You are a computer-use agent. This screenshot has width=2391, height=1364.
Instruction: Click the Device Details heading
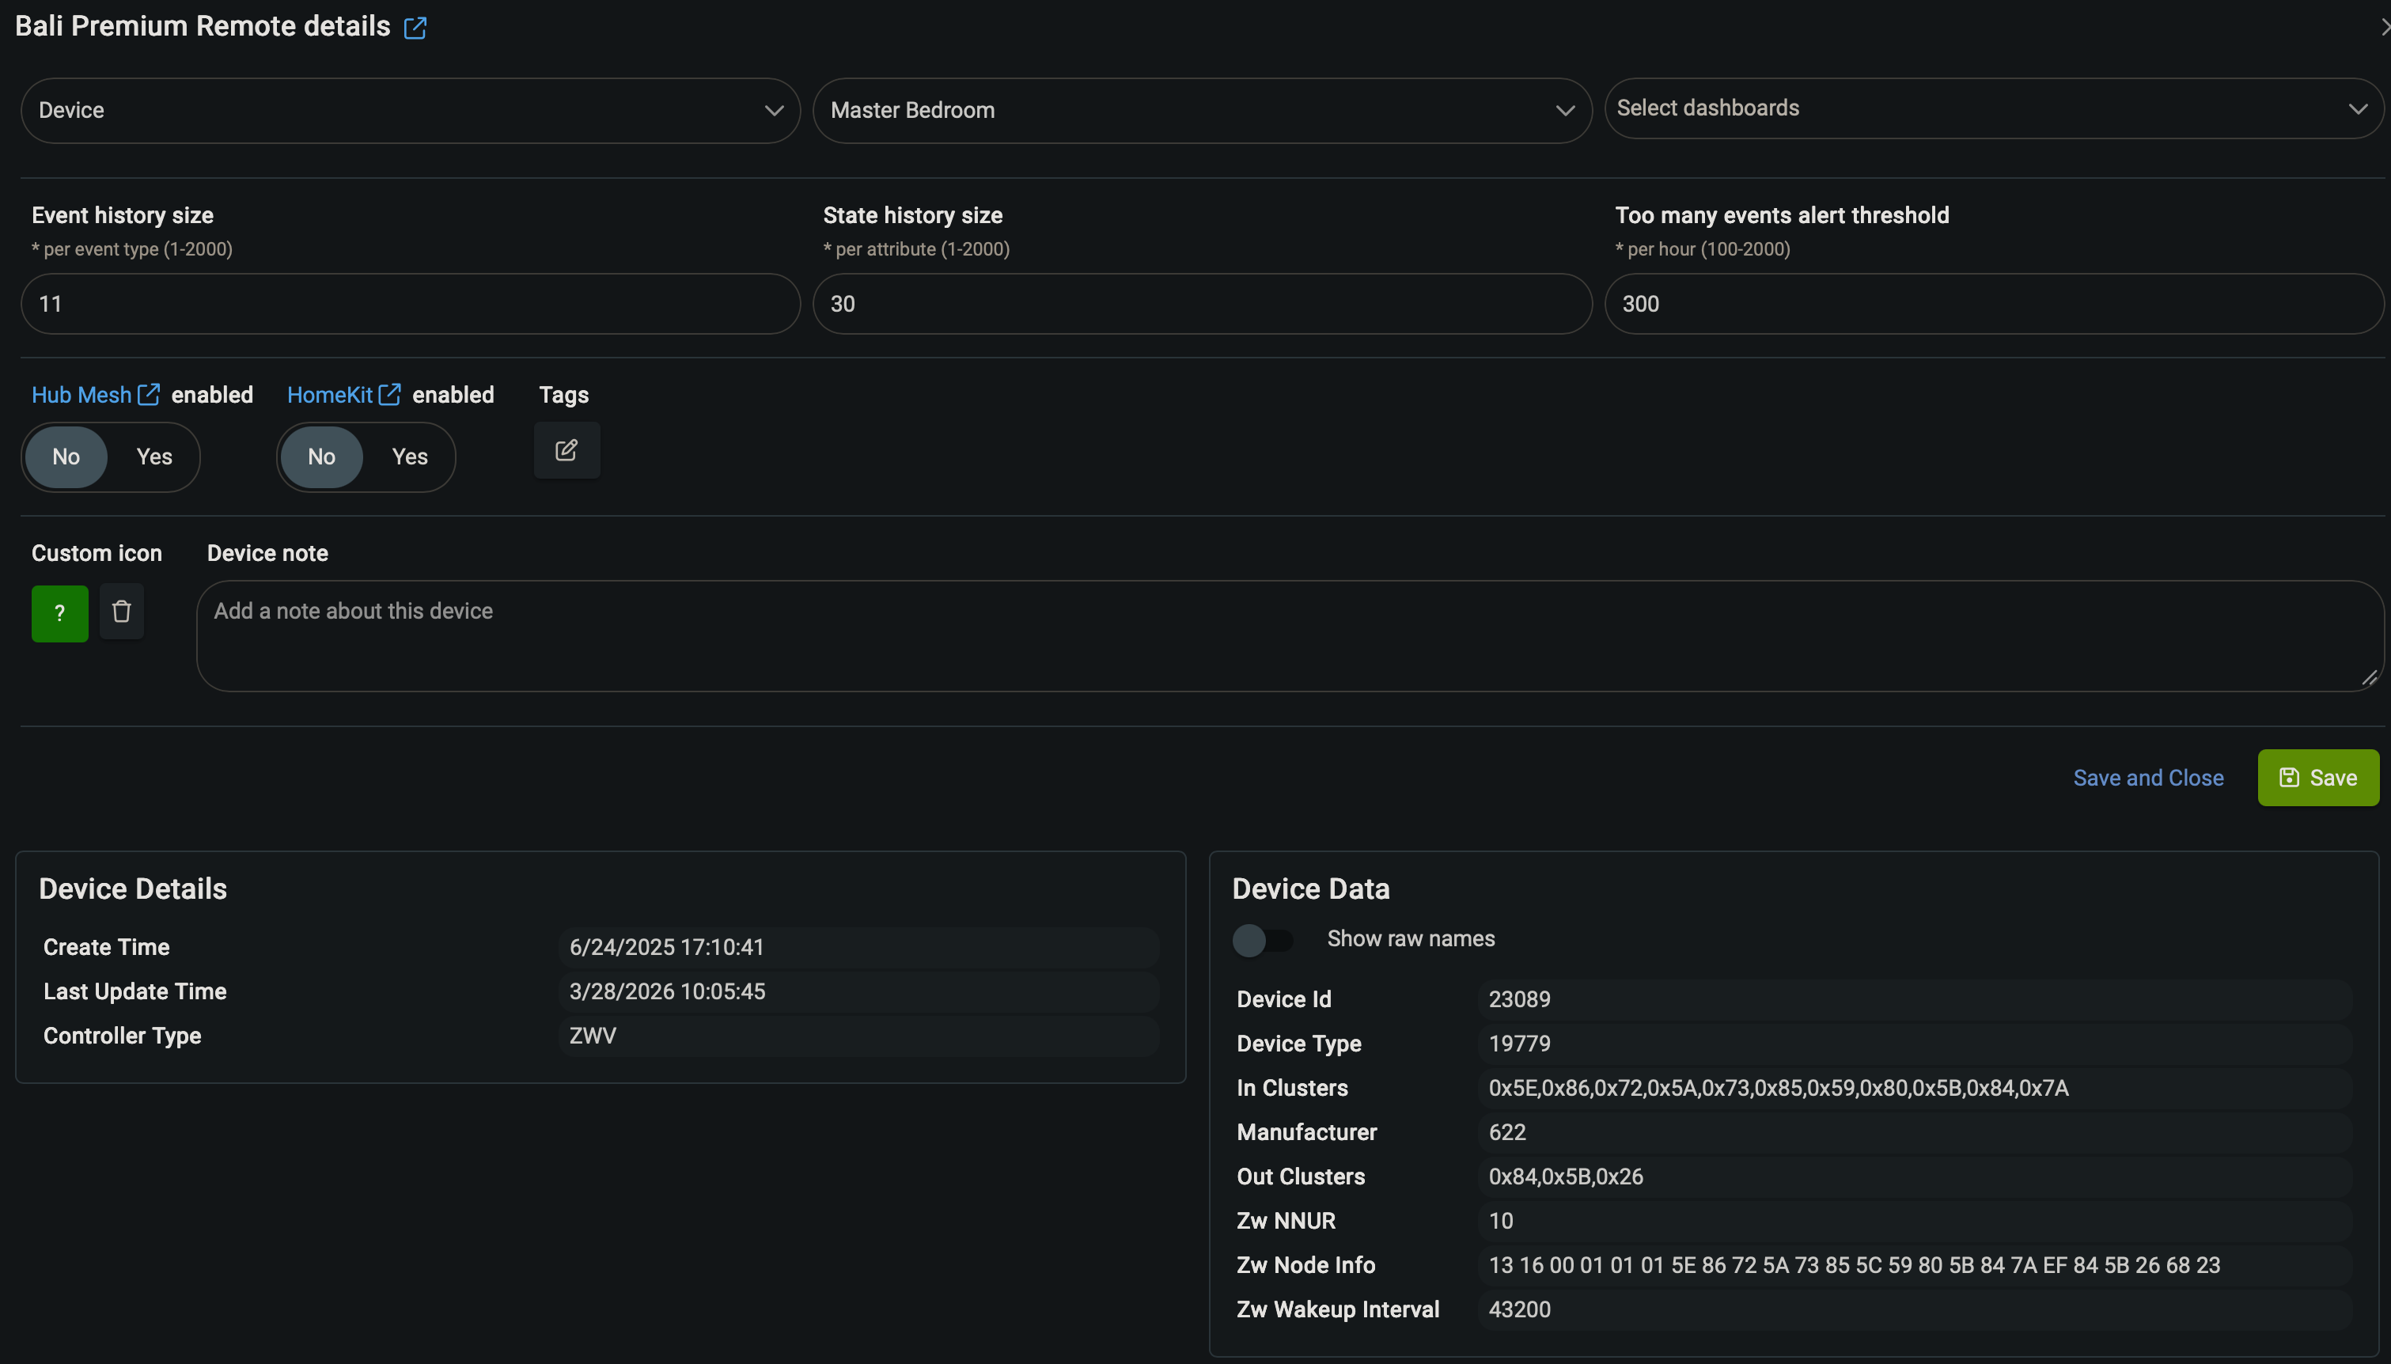[x=133, y=889]
